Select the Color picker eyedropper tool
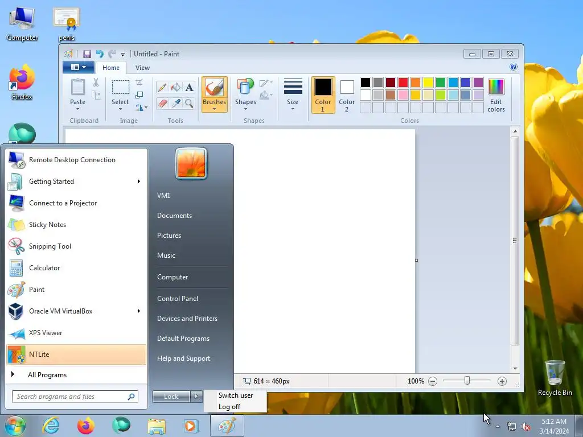Image resolution: width=583 pixels, height=437 pixels. [x=176, y=103]
